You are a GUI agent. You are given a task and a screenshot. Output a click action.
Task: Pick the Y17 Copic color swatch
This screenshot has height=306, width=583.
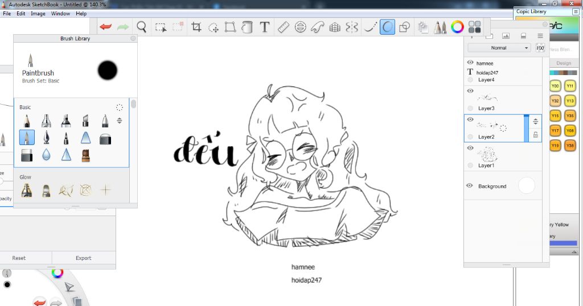point(555,130)
